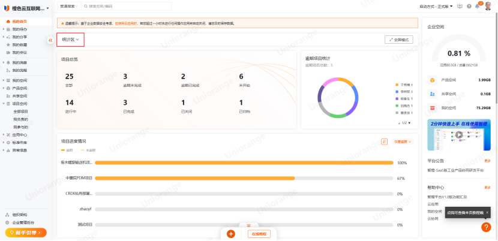Viewport: 498px width, 241px height.
Task: Click the green legend swatch for 刘顺杰
Action: tap(397, 106)
